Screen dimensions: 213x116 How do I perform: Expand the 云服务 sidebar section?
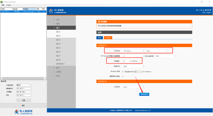[59, 72]
